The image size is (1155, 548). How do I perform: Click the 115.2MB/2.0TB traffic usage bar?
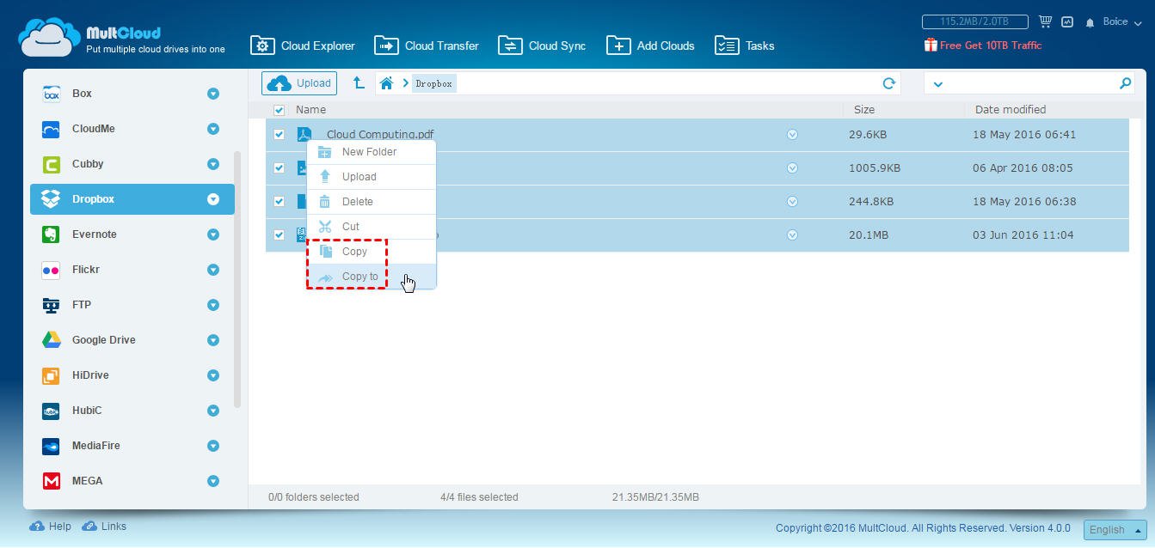coord(976,21)
